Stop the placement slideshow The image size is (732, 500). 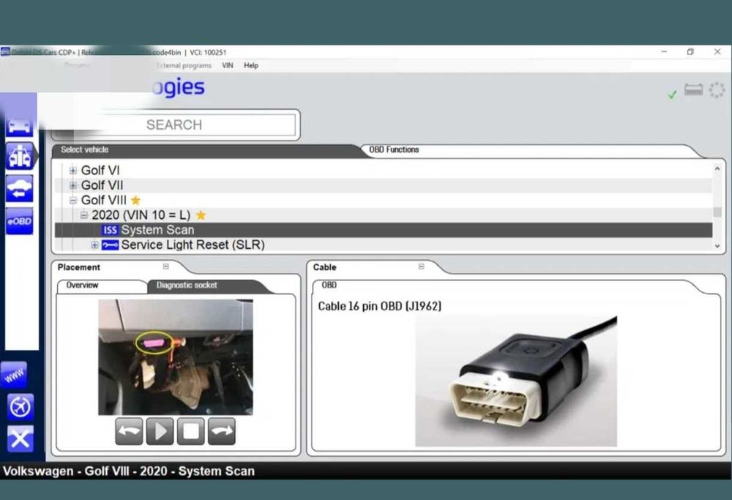pos(190,431)
